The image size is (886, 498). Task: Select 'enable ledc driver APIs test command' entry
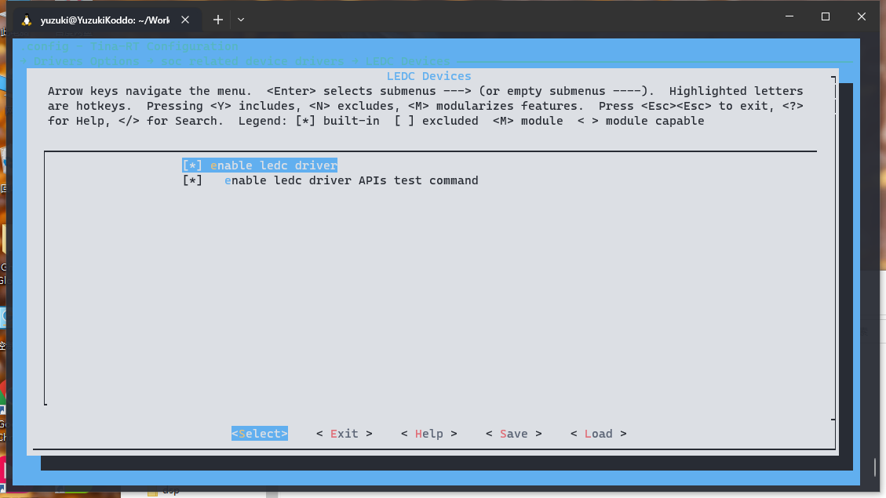pos(351,180)
